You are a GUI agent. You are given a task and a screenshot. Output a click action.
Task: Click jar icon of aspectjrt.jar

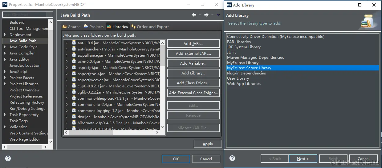[x=74, y=67]
